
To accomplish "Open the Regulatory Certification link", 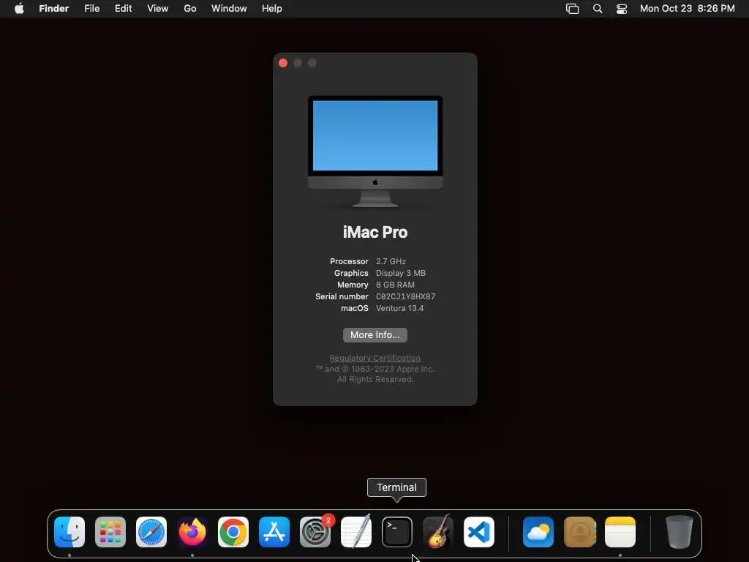I will [x=375, y=358].
